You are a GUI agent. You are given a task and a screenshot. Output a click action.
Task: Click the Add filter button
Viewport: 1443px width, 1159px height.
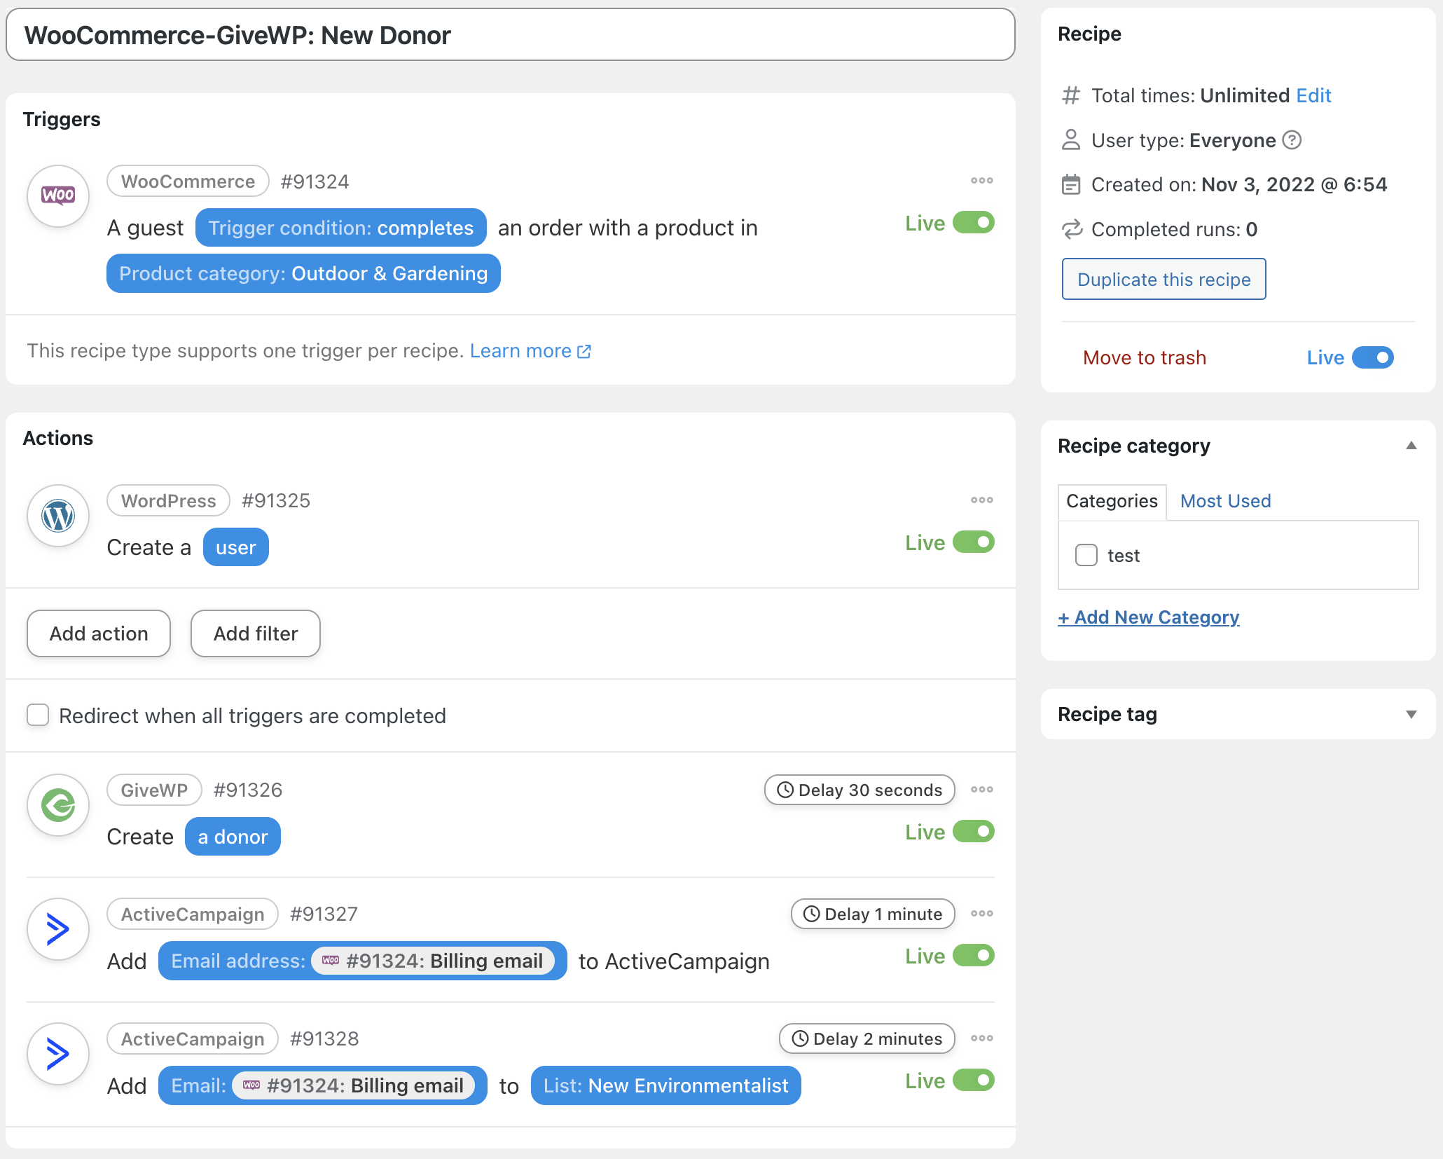point(256,633)
